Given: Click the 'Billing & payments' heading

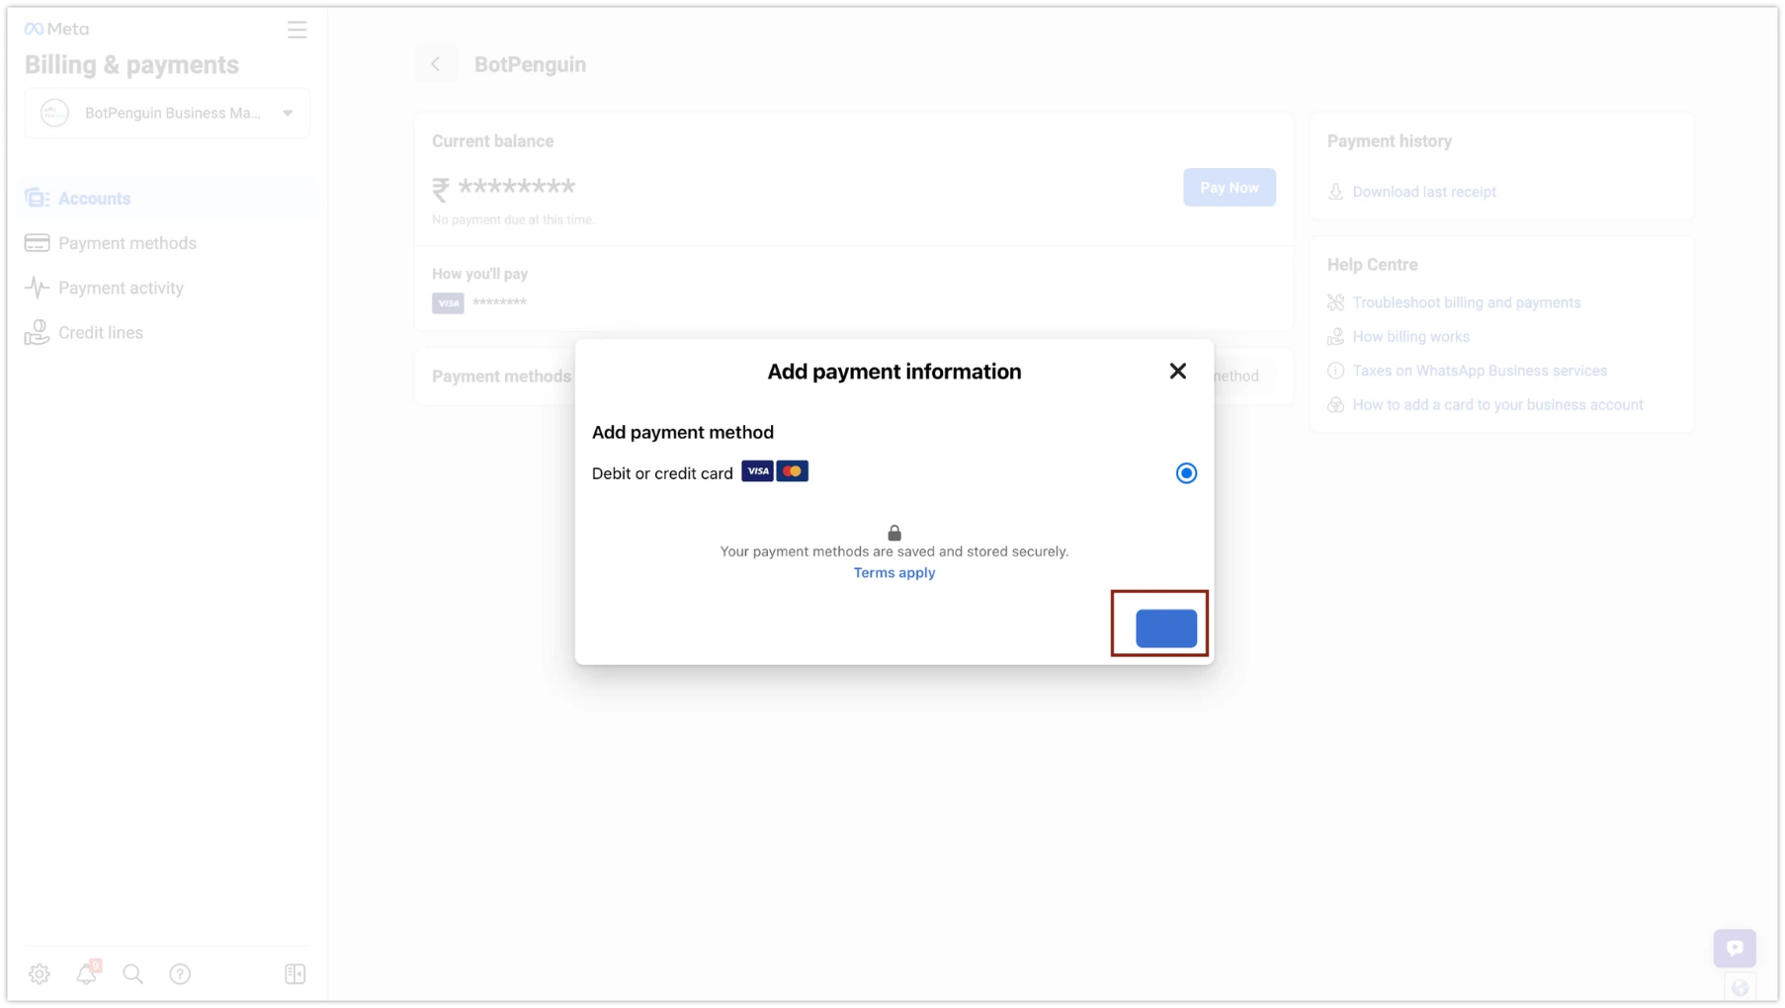Looking at the screenshot, I should [x=131, y=65].
